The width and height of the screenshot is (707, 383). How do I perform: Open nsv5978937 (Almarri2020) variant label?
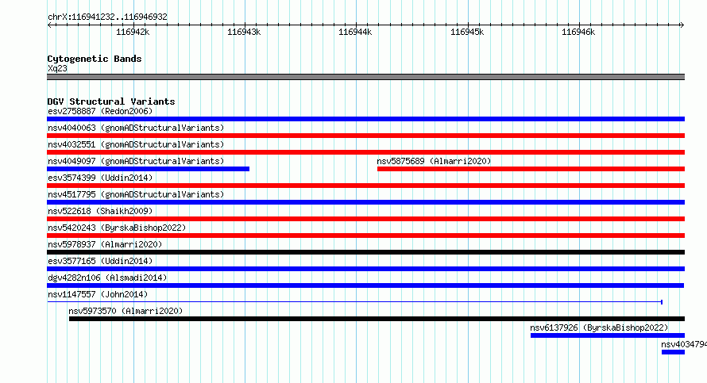pos(105,244)
